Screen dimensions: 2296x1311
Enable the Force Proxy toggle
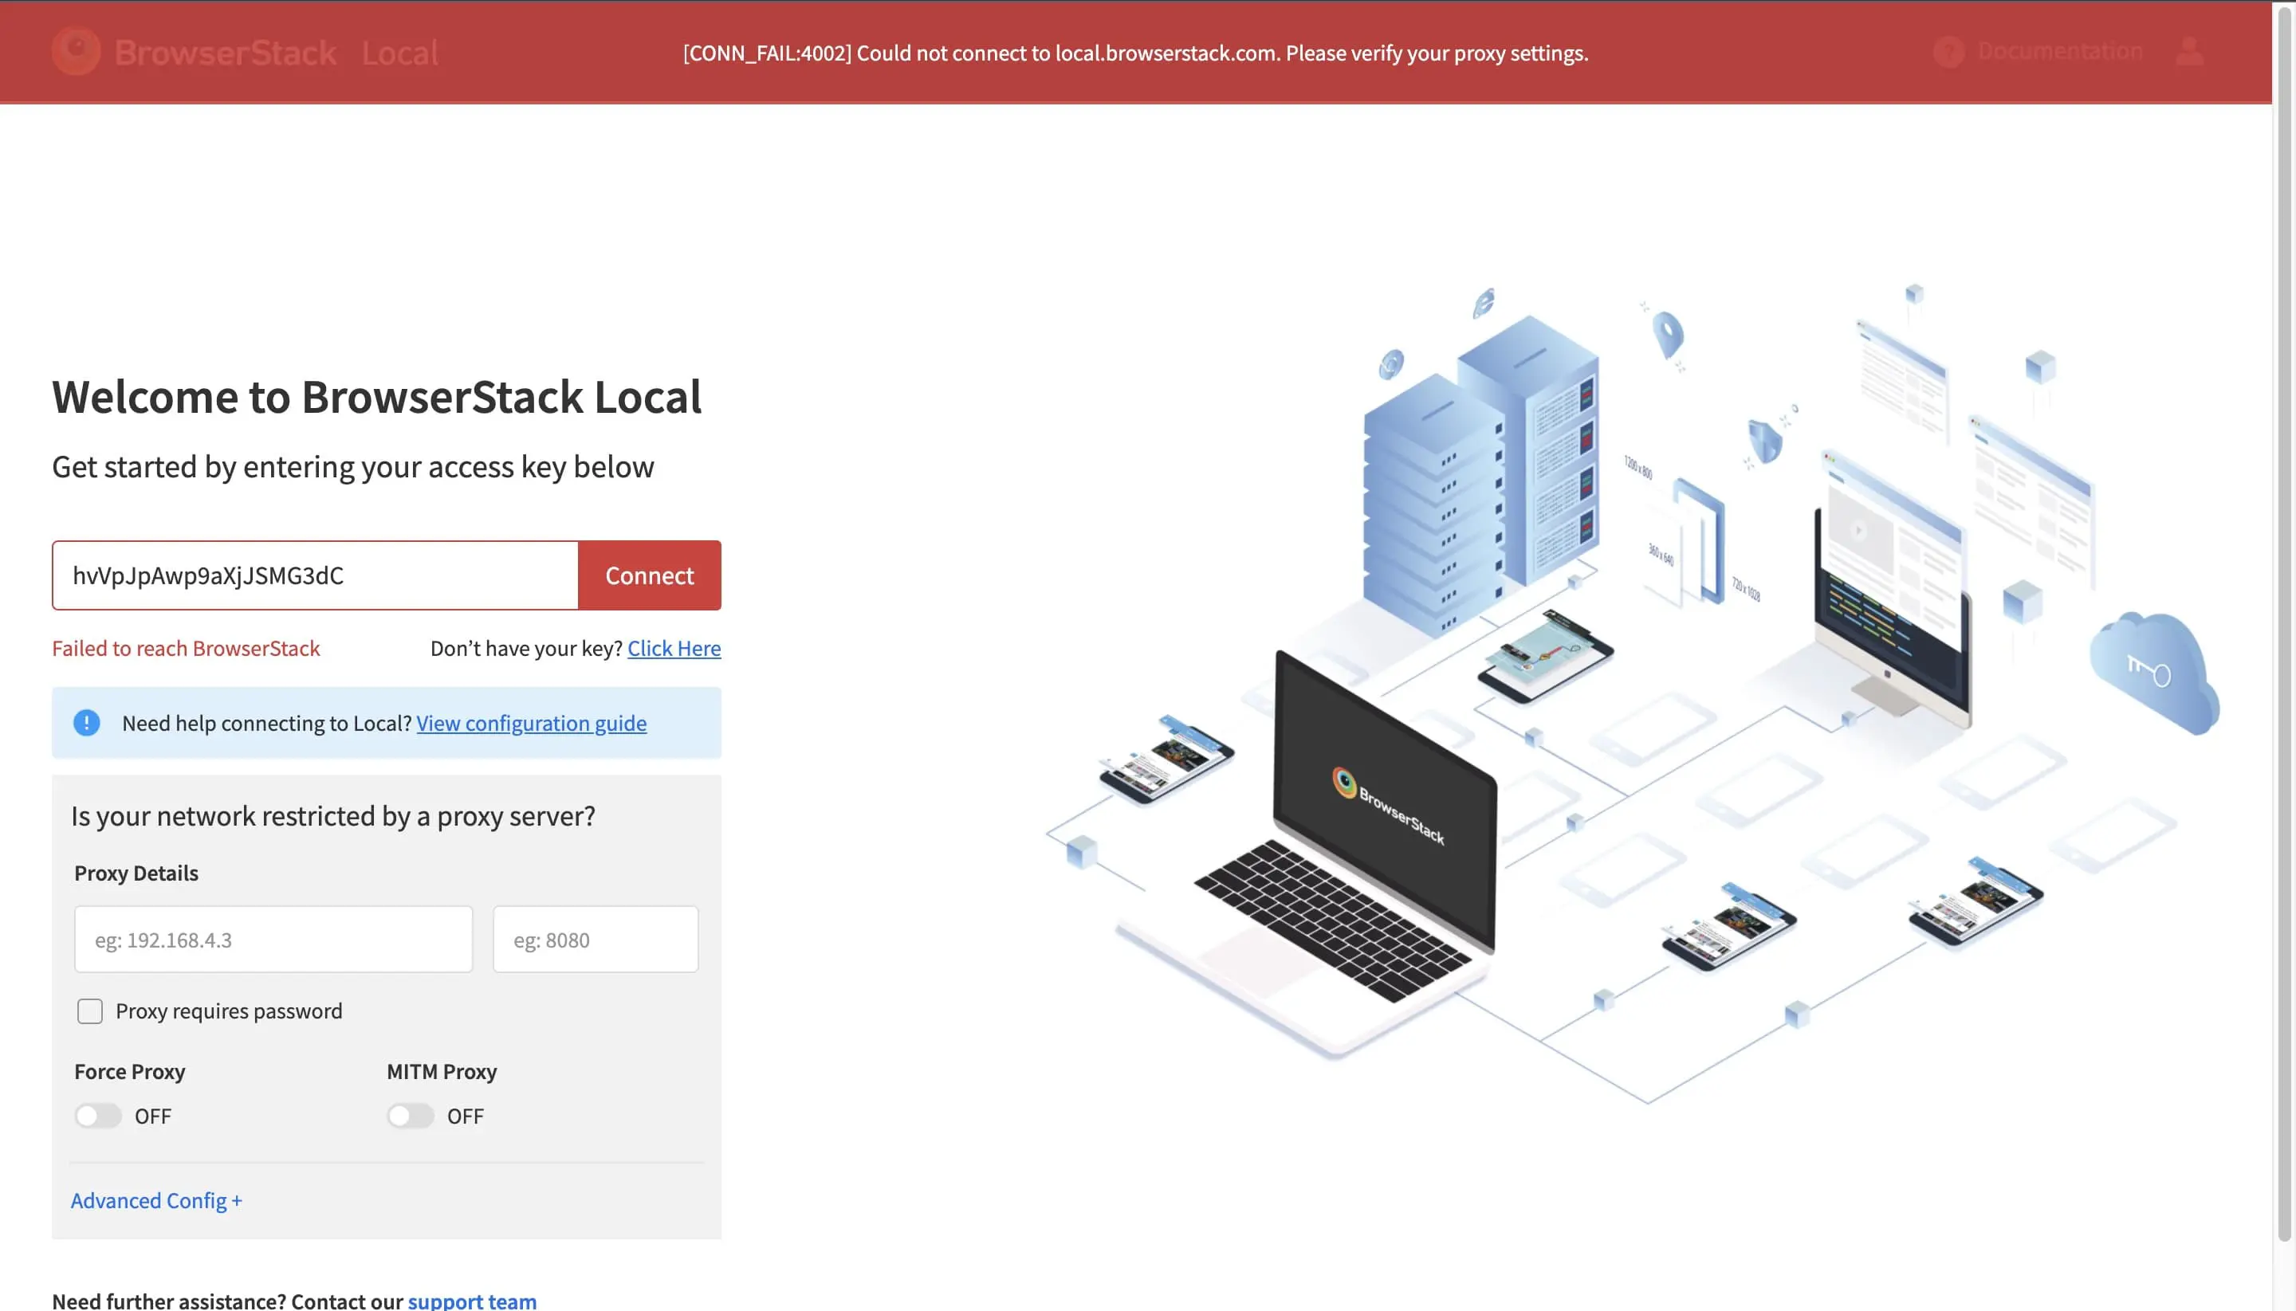[x=98, y=1115]
